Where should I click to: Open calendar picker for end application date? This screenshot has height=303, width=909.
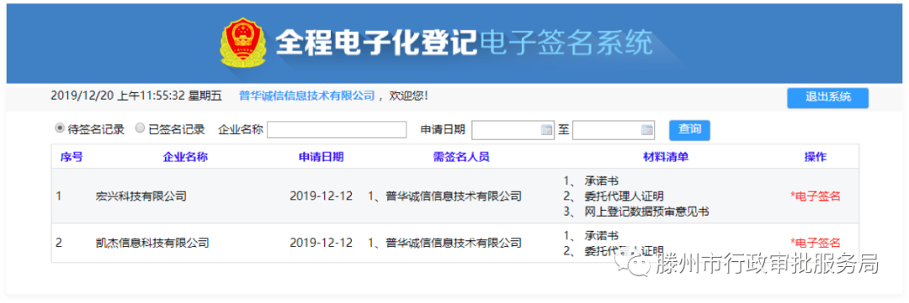[x=647, y=130]
